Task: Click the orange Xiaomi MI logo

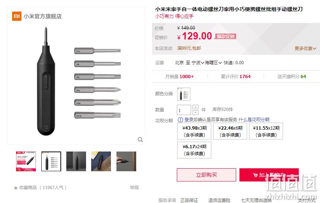Action: (17, 16)
